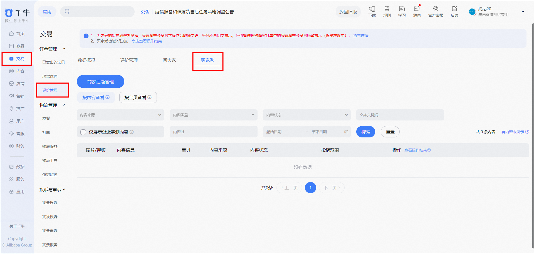Open 用户 user icon in sidebar
This screenshot has height=254, width=534.
point(11,121)
